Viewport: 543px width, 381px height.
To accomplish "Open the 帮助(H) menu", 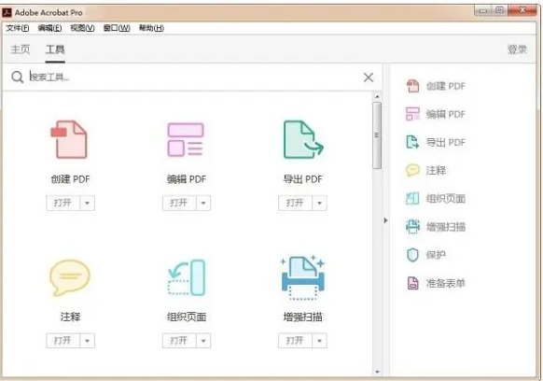I will [151, 28].
